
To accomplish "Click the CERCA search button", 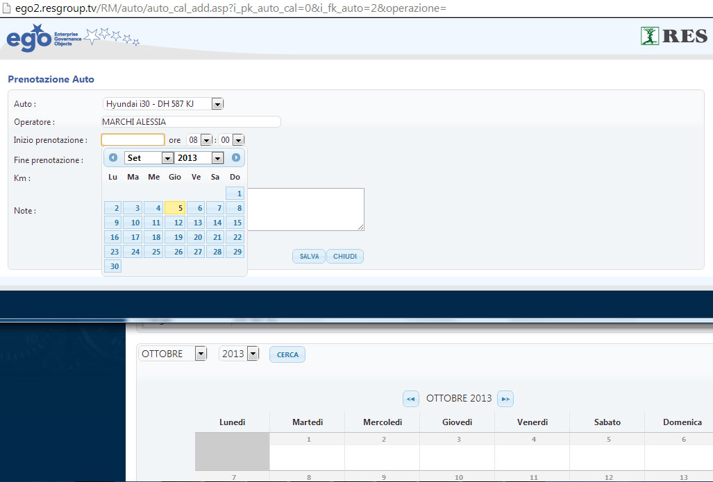I will [287, 354].
